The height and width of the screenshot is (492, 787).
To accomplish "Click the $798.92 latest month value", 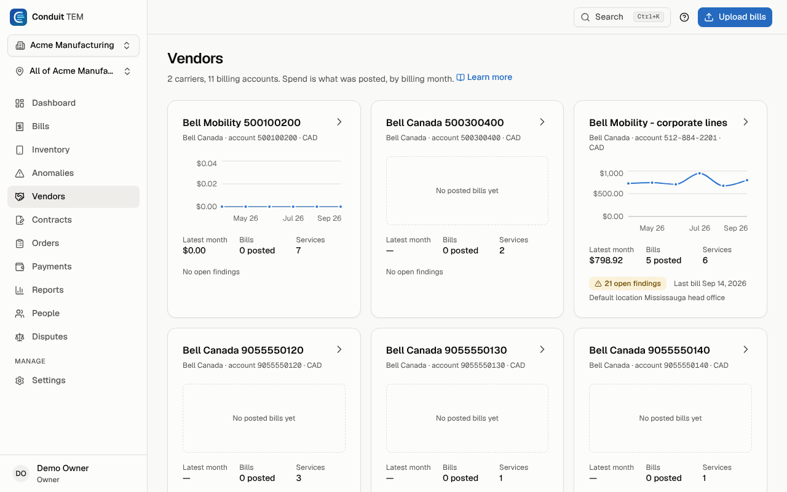I will click(x=606, y=261).
